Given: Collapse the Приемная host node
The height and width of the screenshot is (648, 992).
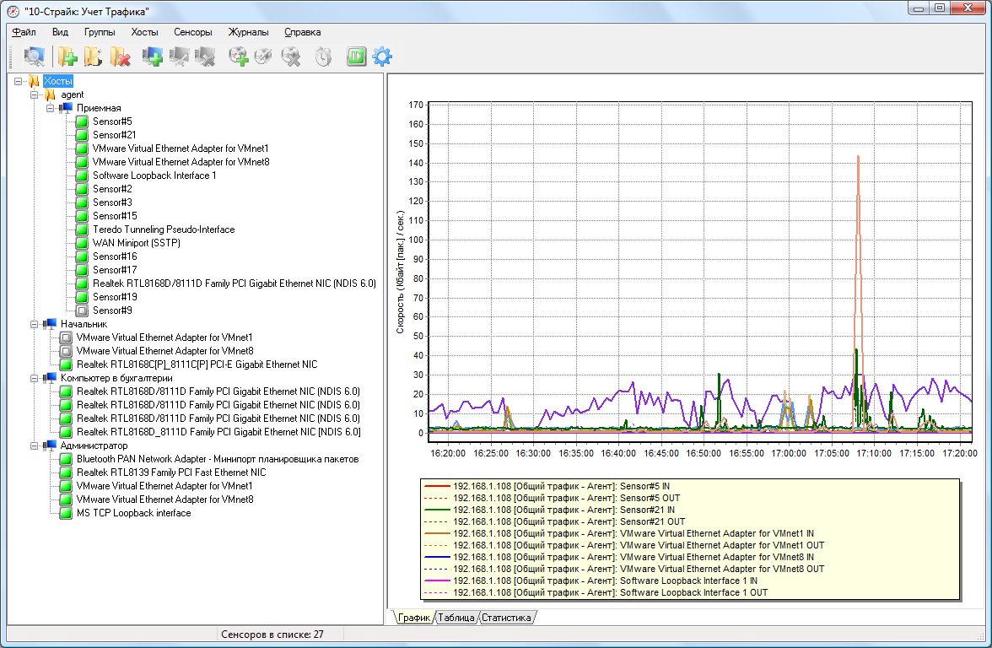Looking at the screenshot, I should pos(50,108).
